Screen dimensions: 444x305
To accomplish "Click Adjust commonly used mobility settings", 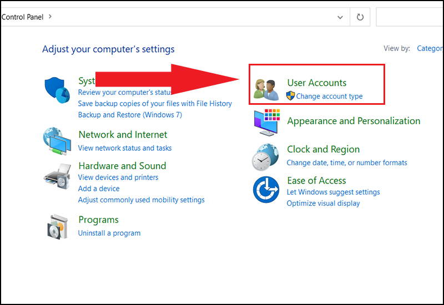I will click(x=142, y=200).
